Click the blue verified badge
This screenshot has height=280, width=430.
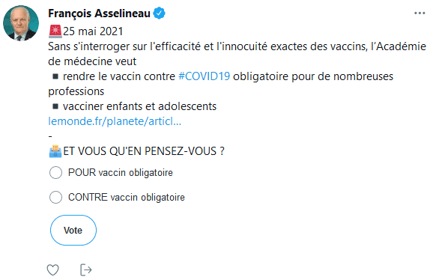159,13
